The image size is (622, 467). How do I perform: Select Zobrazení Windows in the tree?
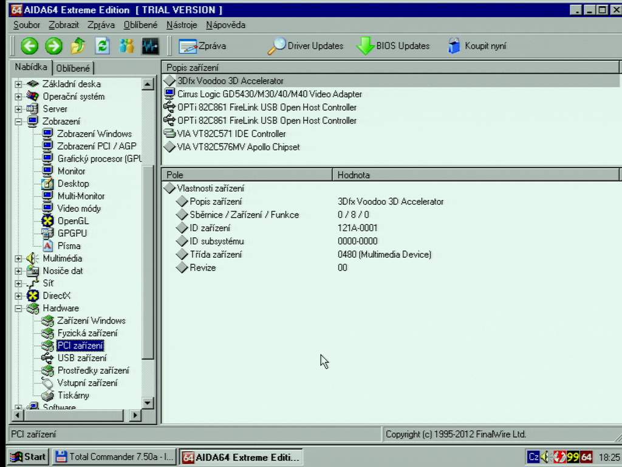coord(94,134)
